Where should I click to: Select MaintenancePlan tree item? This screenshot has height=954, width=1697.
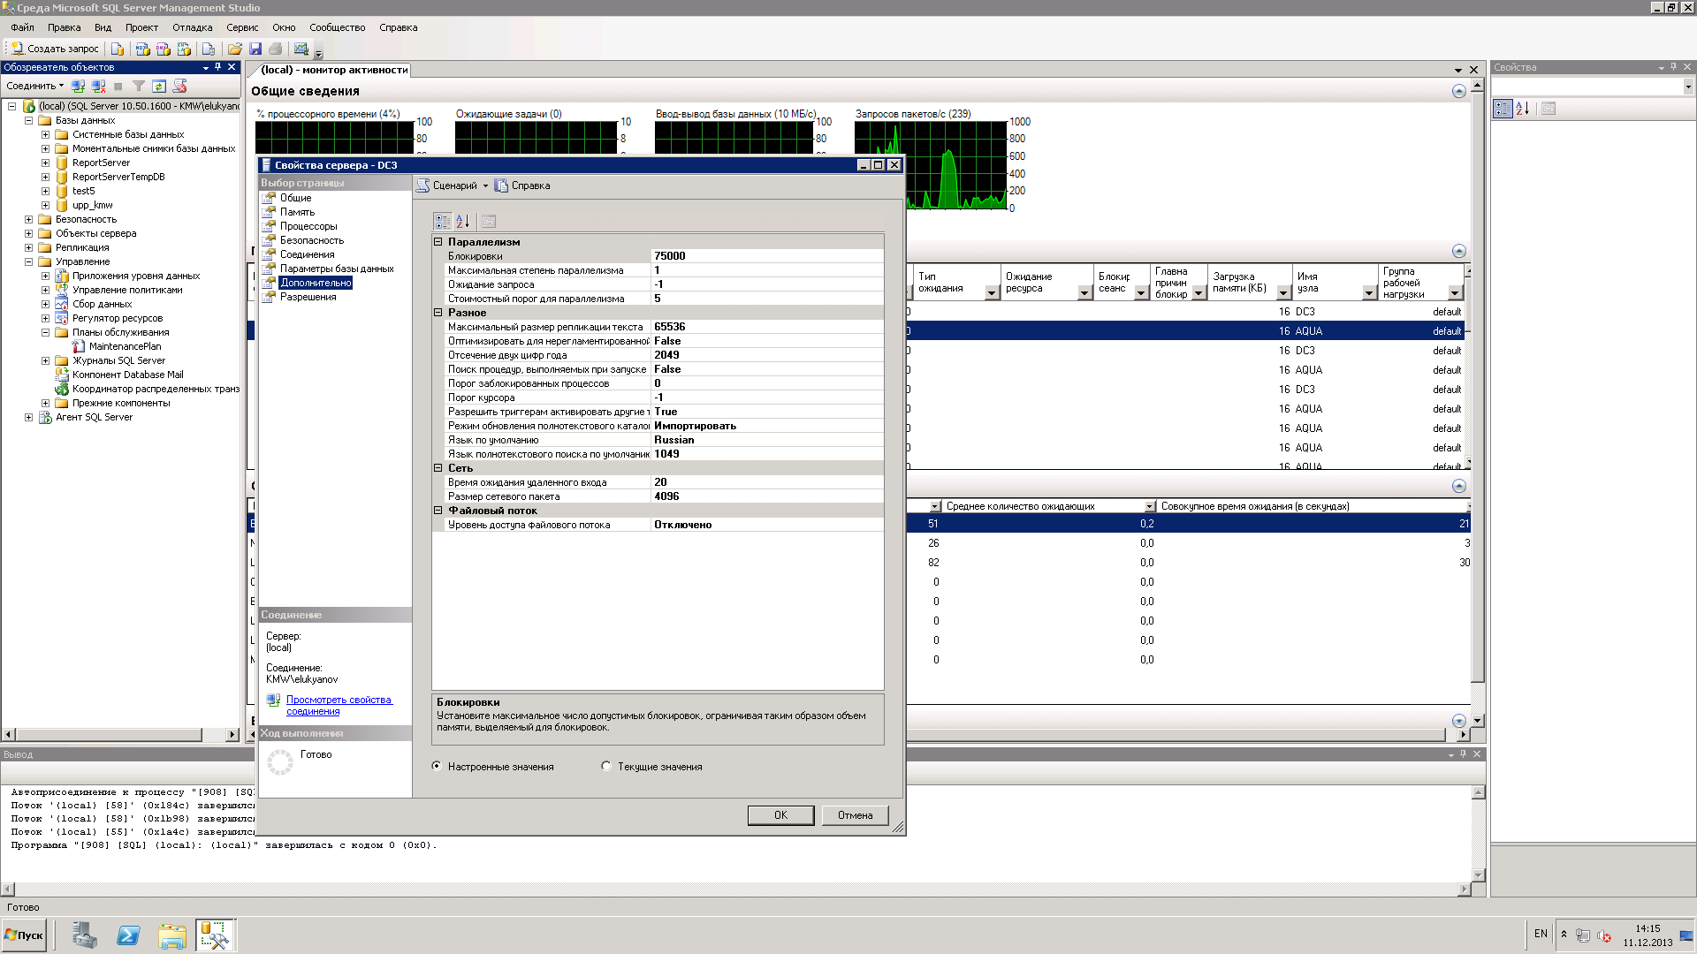125,346
